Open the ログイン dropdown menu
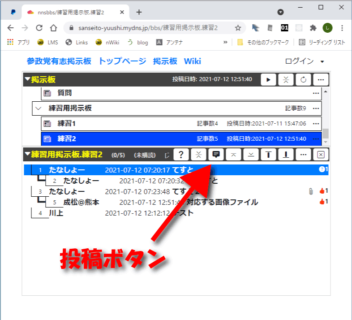The height and width of the screenshot is (320, 352). coord(305,61)
